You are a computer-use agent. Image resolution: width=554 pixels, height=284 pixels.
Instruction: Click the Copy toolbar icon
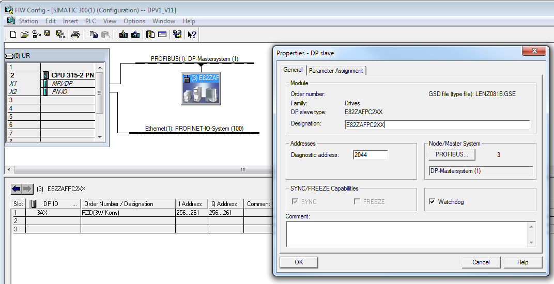(94, 34)
